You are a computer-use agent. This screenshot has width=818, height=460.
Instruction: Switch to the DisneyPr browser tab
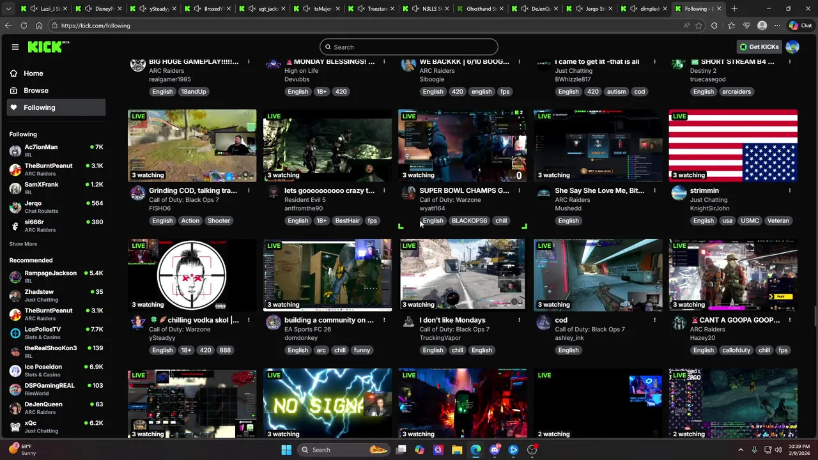[x=100, y=8]
